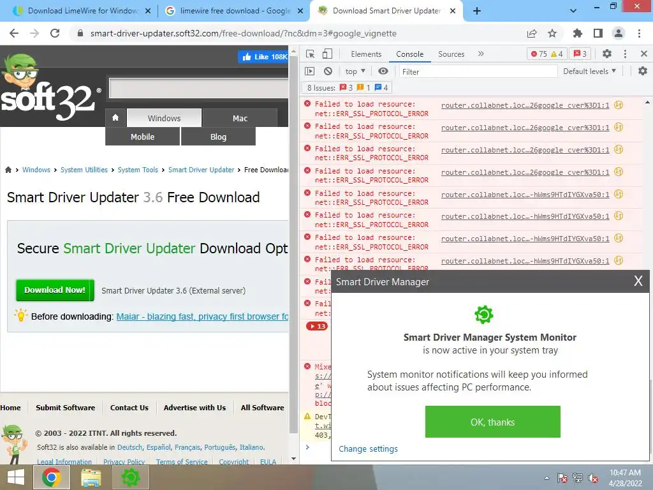Close the Smart Driver Manager popup

tap(638, 281)
